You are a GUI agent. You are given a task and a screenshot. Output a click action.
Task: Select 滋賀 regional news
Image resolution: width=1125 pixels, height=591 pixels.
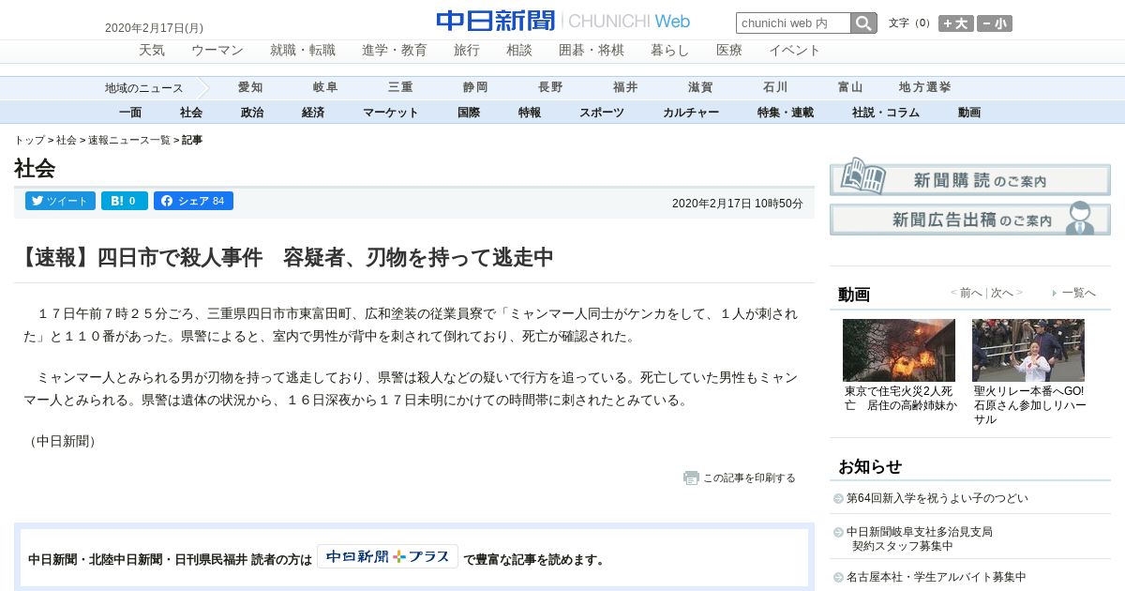tap(700, 87)
